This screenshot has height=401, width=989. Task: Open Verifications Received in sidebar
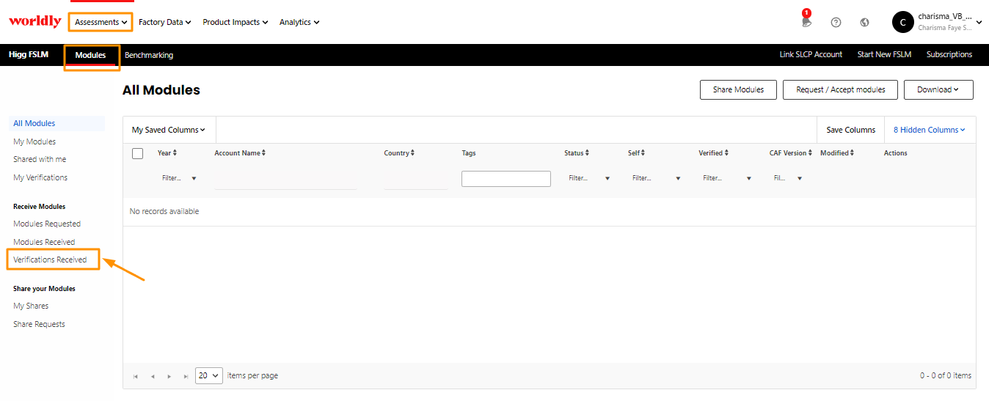pos(50,260)
